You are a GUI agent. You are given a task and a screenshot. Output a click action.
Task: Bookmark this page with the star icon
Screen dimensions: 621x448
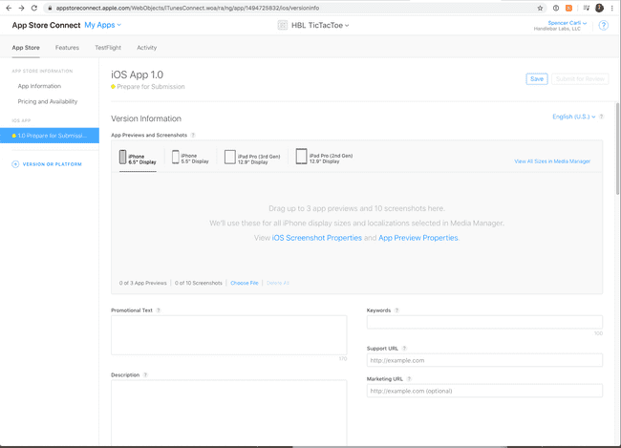[540, 8]
